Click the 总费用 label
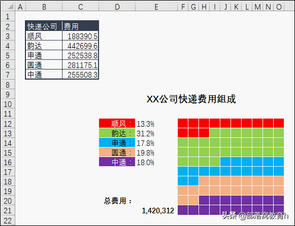 tap(118, 201)
